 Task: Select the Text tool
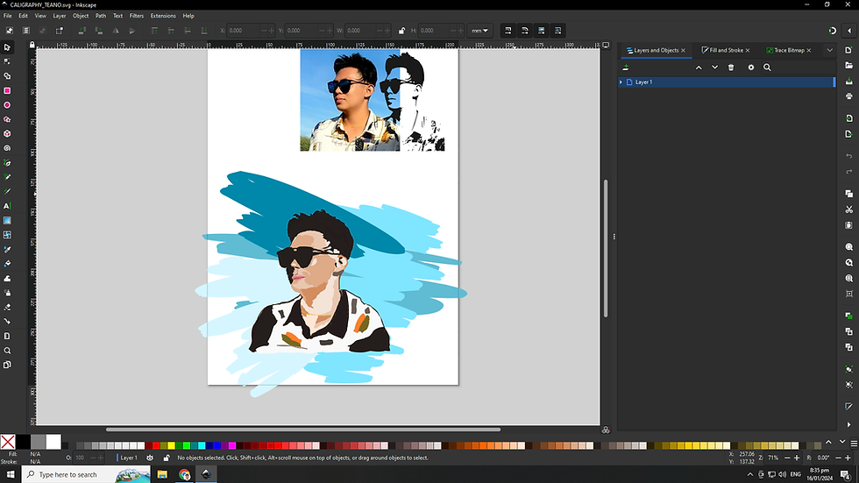[x=7, y=206]
